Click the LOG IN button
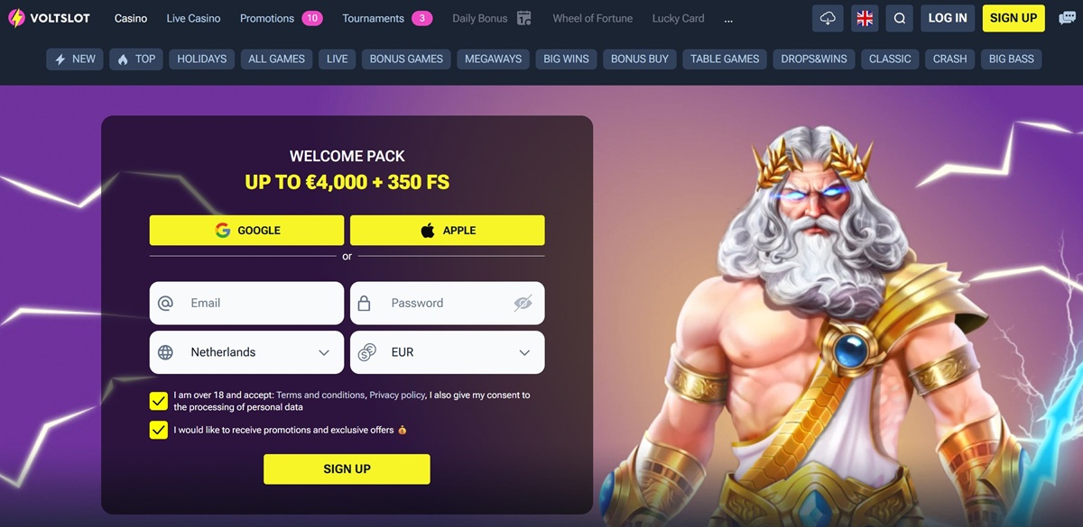1083x527 pixels. click(x=948, y=18)
